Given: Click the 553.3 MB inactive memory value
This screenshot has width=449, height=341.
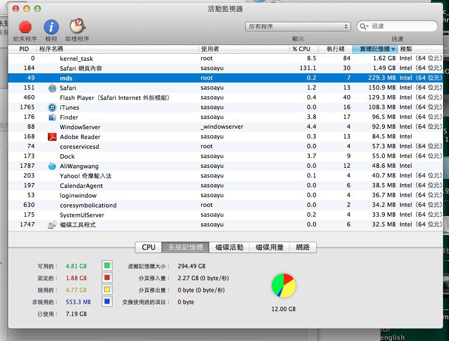Looking at the screenshot, I should coord(78,302).
